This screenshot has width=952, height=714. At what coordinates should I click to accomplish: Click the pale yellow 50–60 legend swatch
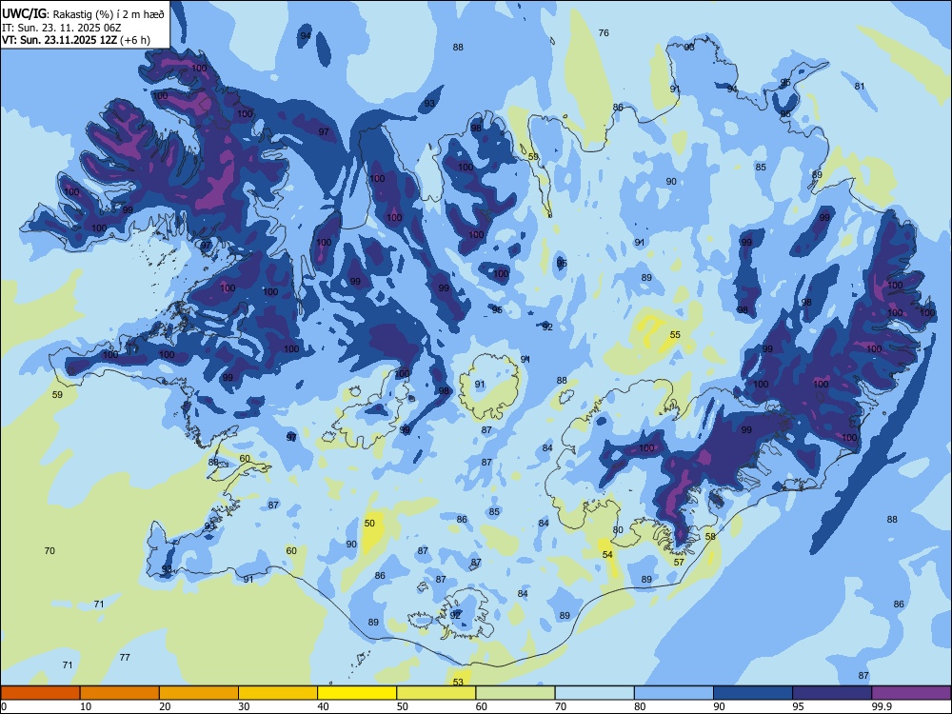click(x=436, y=693)
